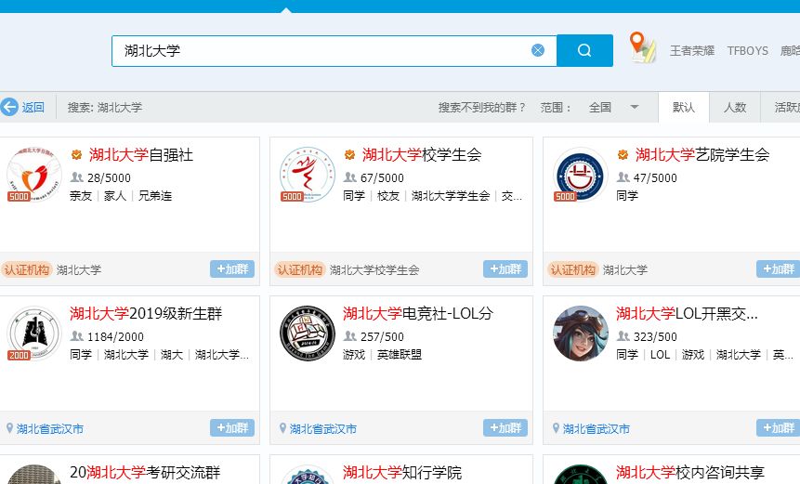The width and height of the screenshot is (800, 484).
Task: Click the back arrow icon
Action: click(x=9, y=107)
